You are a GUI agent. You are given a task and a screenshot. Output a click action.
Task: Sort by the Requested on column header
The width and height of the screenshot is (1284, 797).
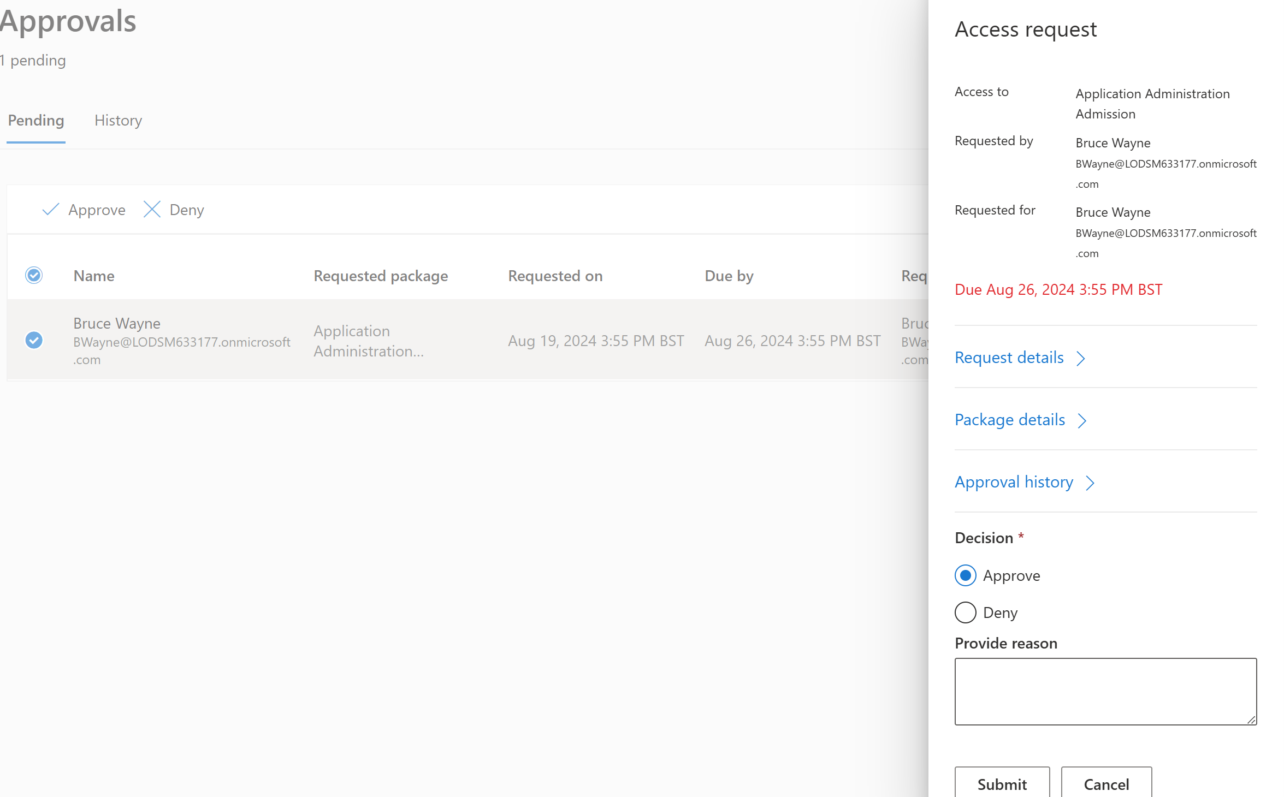point(555,276)
